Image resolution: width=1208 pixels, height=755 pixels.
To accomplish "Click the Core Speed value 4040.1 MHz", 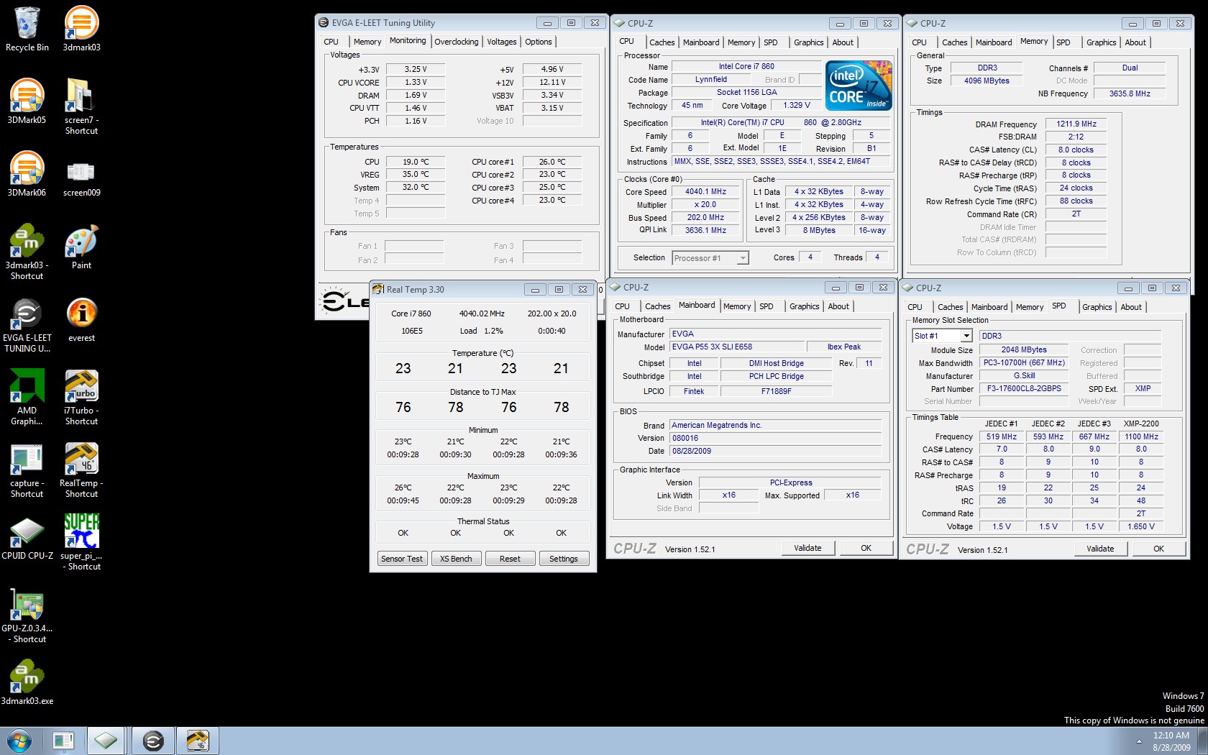I will [x=705, y=192].
